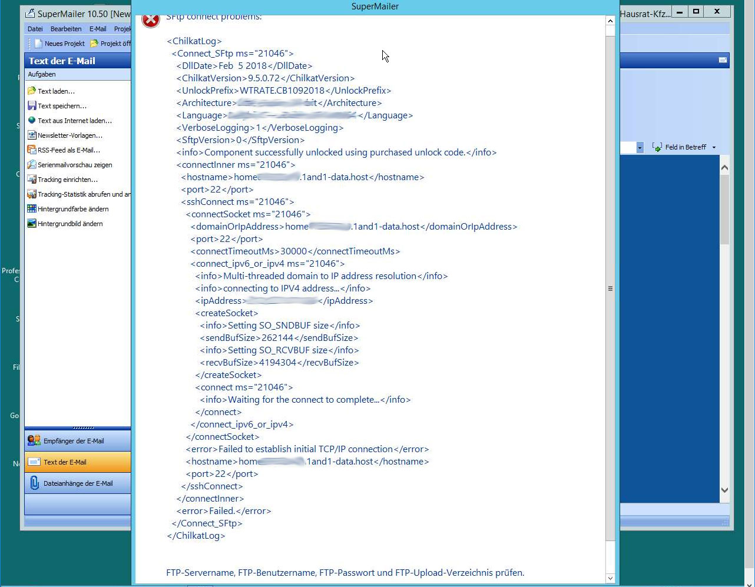Click the SuperMailer dialog title bar

[x=375, y=6]
